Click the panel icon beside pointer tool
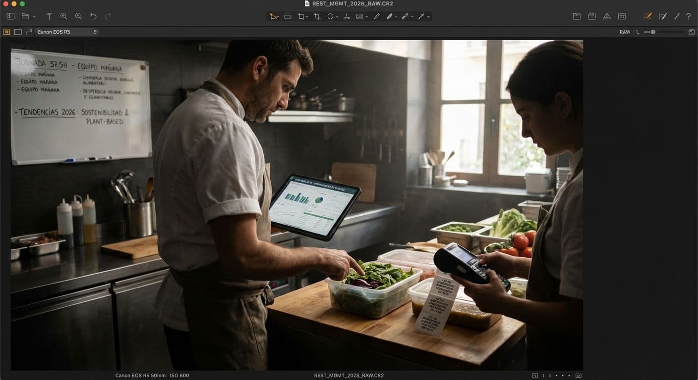 [x=288, y=16]
